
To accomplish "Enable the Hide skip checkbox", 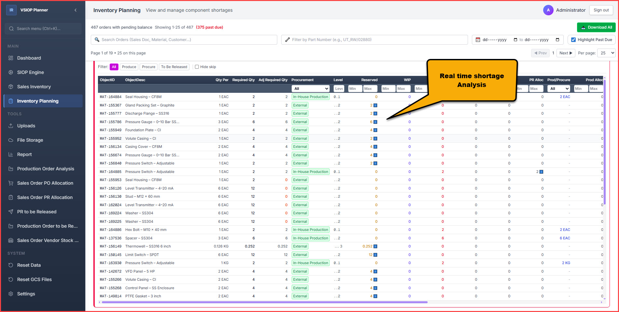I will (x=197, y=67).
